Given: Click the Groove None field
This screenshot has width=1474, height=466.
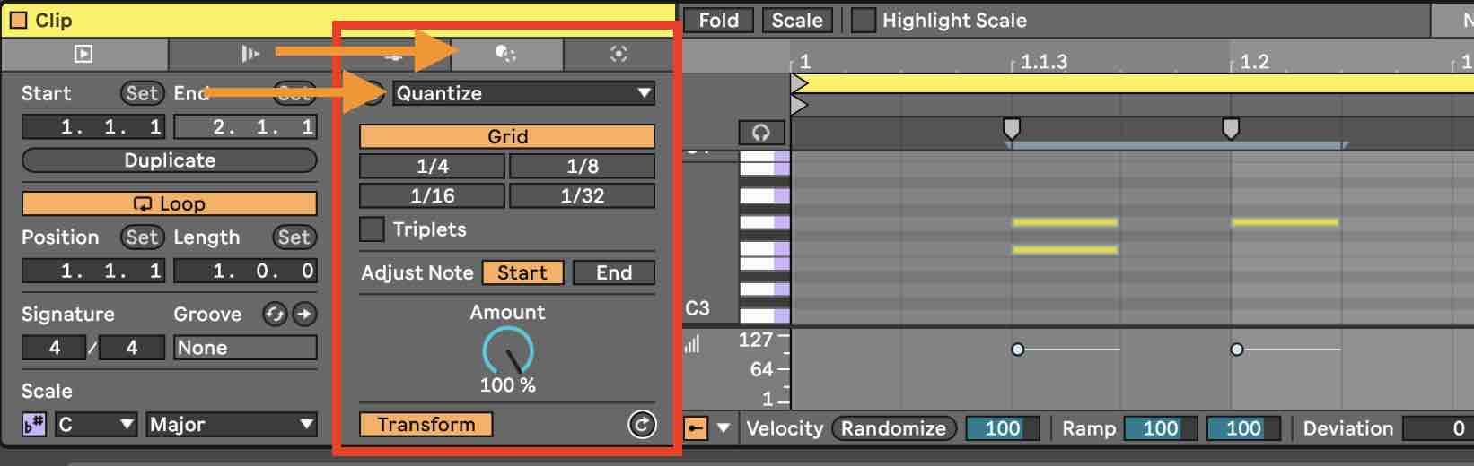Looking at the screenshot, I should tap(245, 348).
